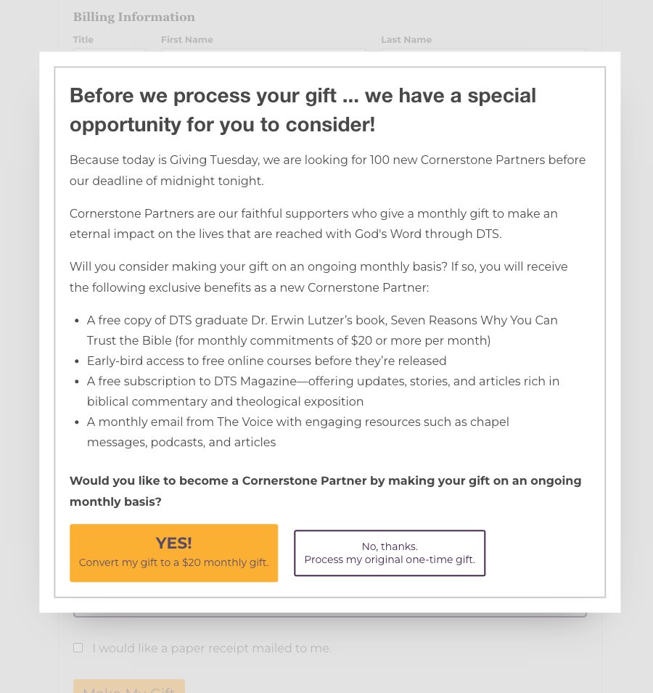
Task: Click the Last Name field label
Action: (x=406, y=40)
